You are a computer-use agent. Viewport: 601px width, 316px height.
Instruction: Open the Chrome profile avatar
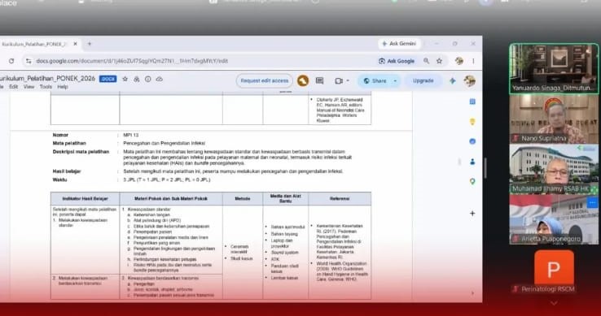coord(458,61)
